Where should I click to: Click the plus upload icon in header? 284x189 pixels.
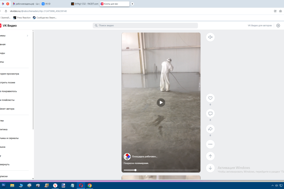pyautogui.click(x=278, y=26)
